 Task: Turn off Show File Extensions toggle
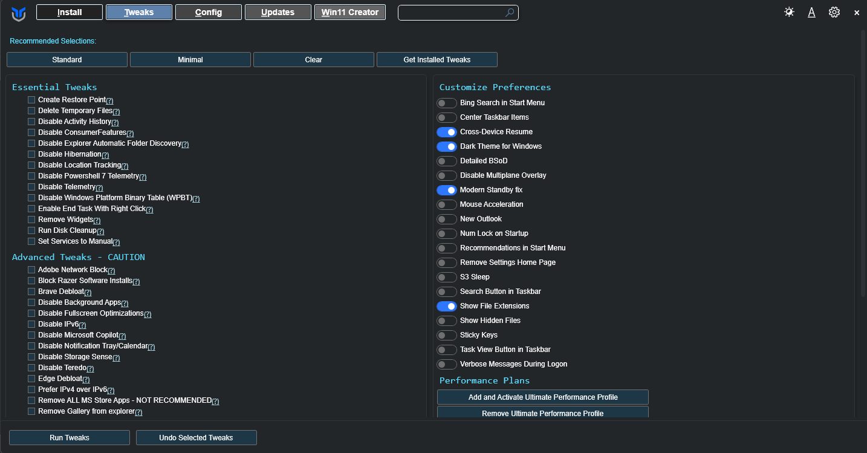[447, 306]
